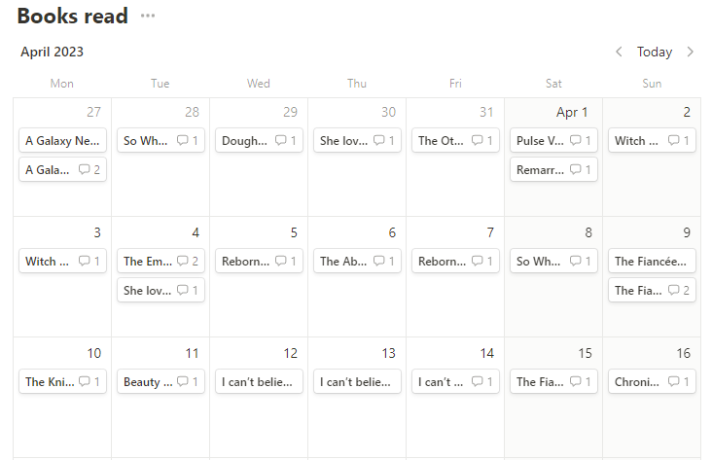Viewport: 712px width, 460px height.
Task: Click comment icon on Dough... entry
Action: pyautogui.click(x=280, y=140)
